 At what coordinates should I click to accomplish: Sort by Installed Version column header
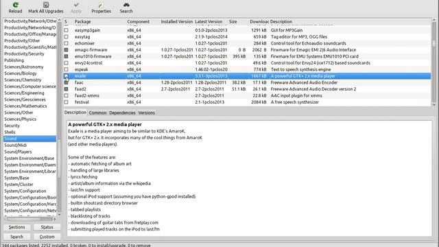coord(176,21)
